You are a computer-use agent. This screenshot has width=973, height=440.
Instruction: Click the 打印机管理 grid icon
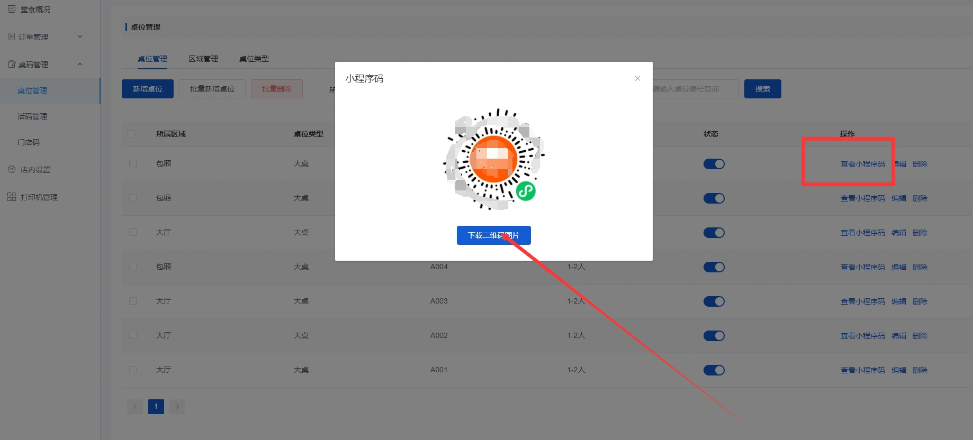point(12,197)
